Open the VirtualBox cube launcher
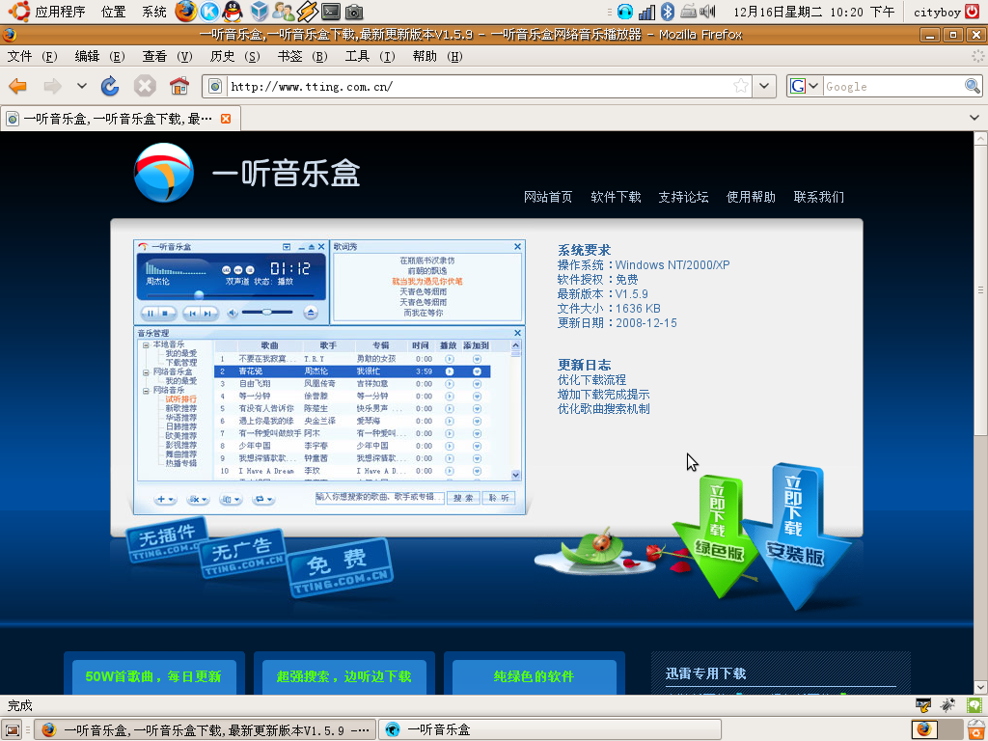The image size is (988, 741). coord(259,12)
